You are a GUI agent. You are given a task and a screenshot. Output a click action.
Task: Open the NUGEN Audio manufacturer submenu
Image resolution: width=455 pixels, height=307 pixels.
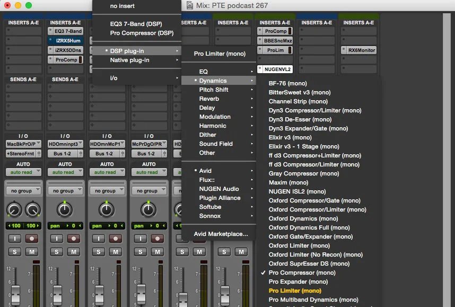point(219,189)
